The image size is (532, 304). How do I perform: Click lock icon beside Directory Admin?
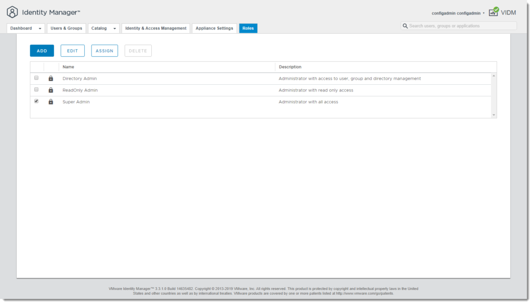(50, 78)
